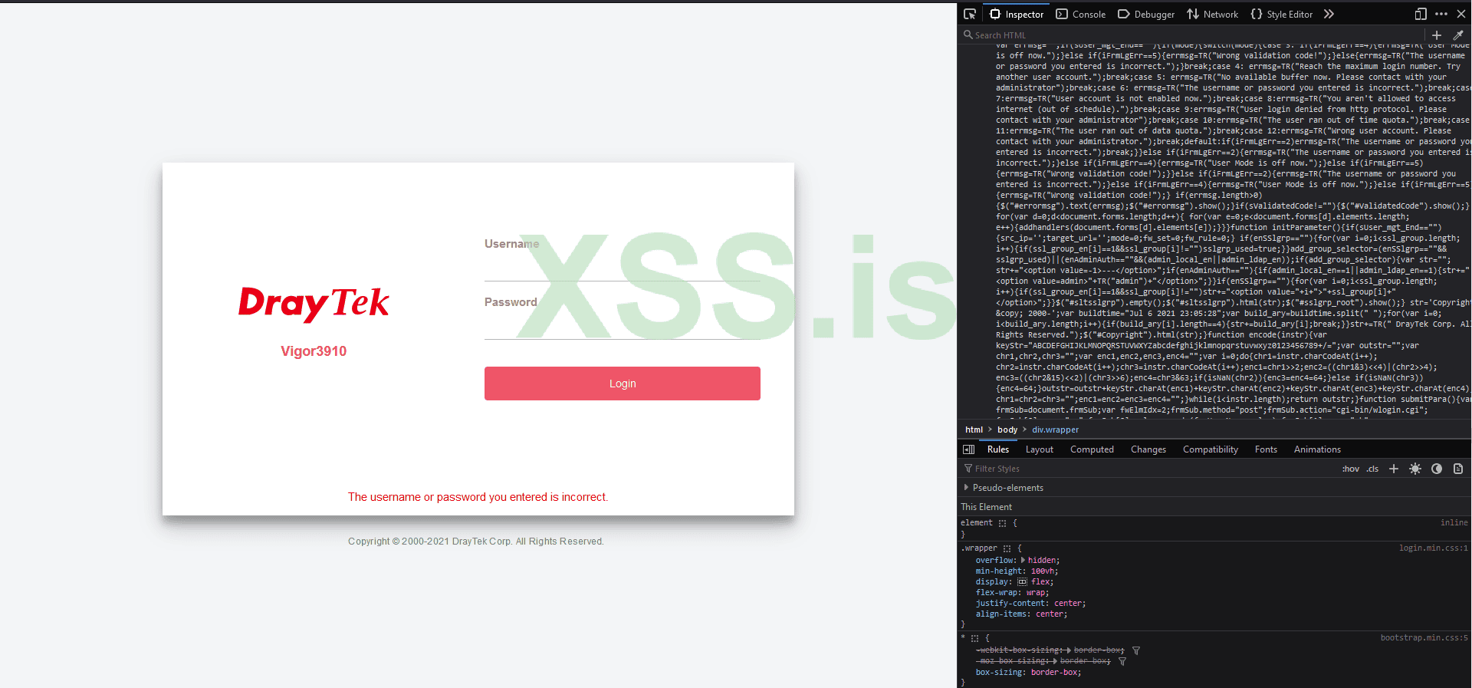The width and height of the screenshot is (1472, 688).
Task: Open the login.min.css:1 source link
Action: coord(1434,548)
